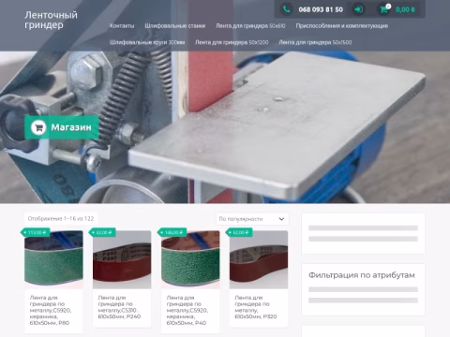Open the shopping cart icon
Screen dimensions: 450x337
pyautogui.click(x=384, y=9)
